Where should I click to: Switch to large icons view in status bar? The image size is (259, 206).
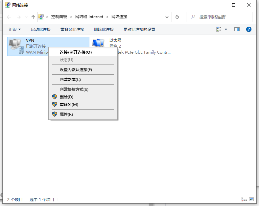[251, 199]
